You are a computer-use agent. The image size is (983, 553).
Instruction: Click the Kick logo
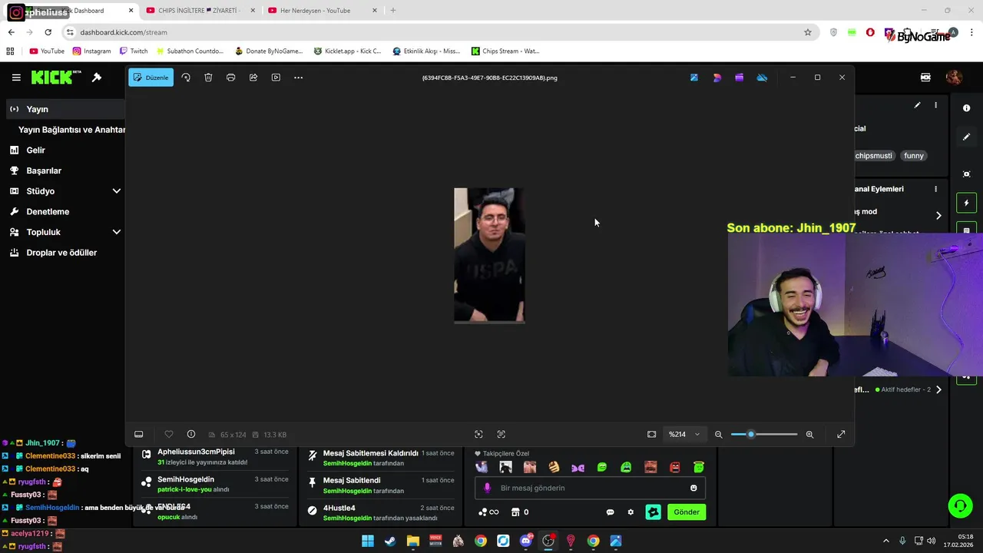(x=56, y=77)
